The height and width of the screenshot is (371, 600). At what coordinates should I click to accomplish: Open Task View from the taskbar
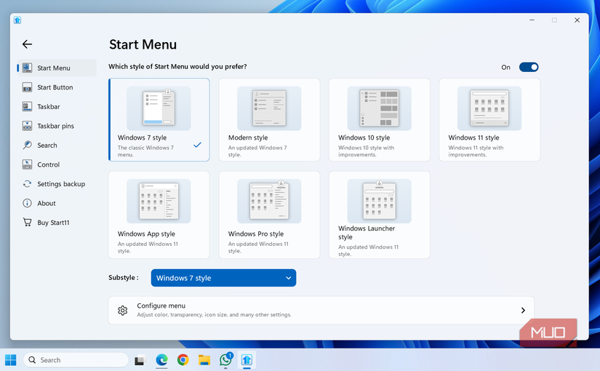click(x=140, y=360)
